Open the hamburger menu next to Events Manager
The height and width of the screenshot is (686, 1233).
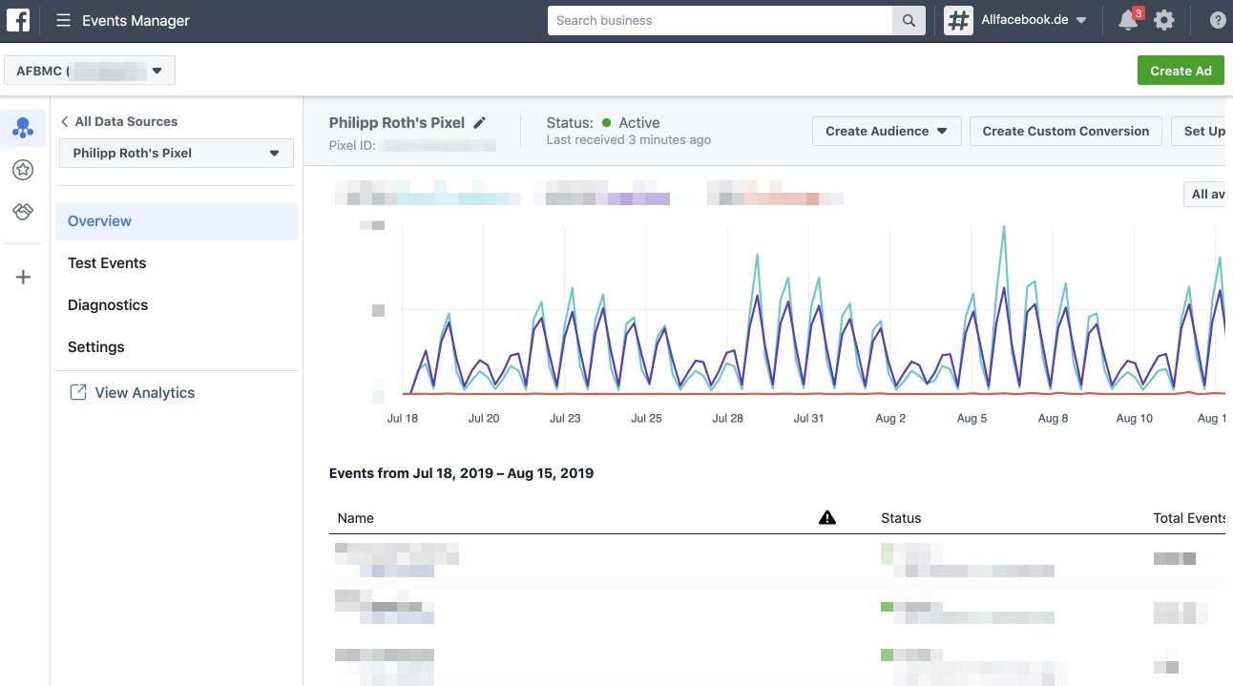63,20
